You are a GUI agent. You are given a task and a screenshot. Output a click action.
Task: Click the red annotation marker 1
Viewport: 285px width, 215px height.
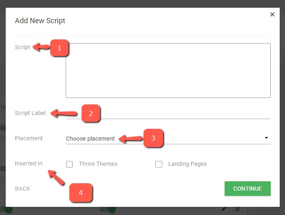tap(59, 48)
